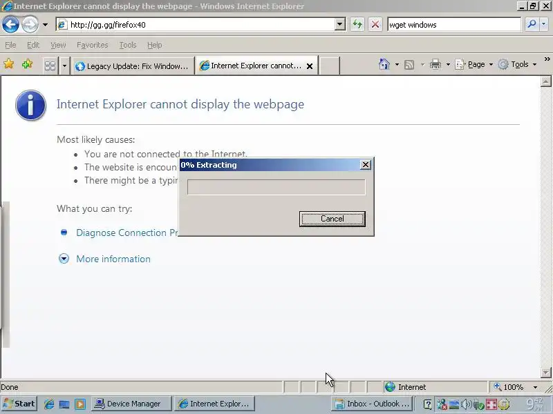Open the View menu

[58, 45]
